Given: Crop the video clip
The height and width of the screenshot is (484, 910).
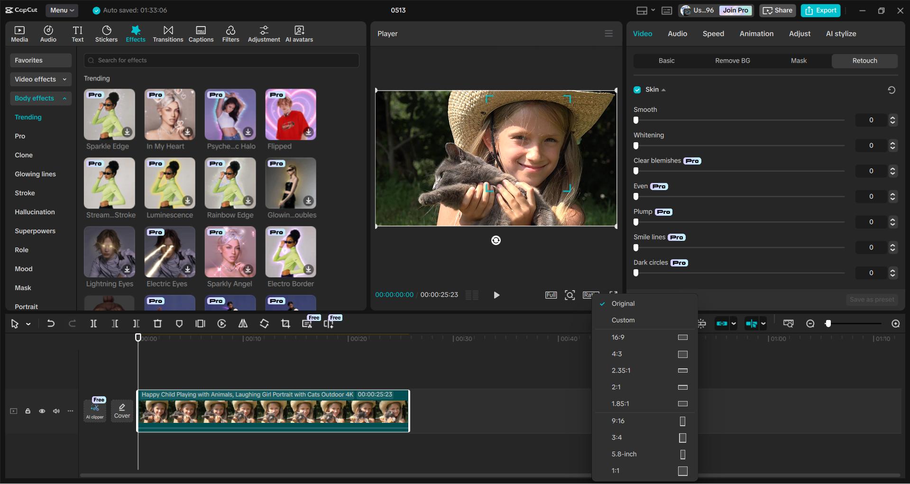Looking at the screenshot, I should pos(285,323).
